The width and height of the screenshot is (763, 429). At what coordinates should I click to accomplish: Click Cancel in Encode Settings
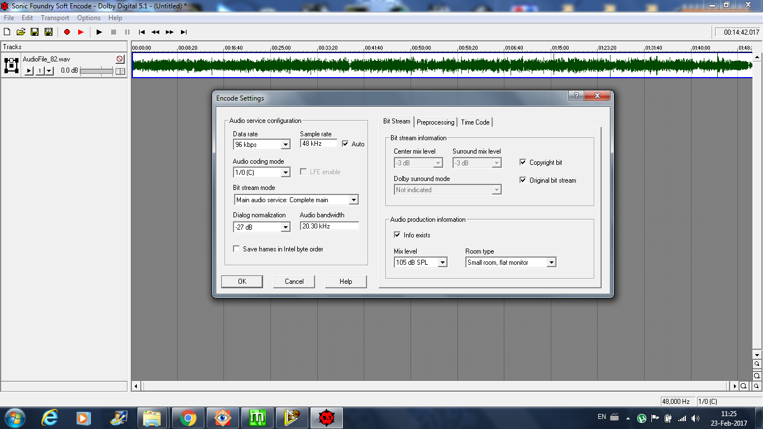point(294,282)
